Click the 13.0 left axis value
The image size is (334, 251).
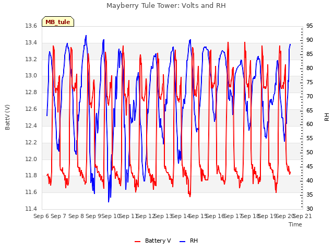(31, 76)
